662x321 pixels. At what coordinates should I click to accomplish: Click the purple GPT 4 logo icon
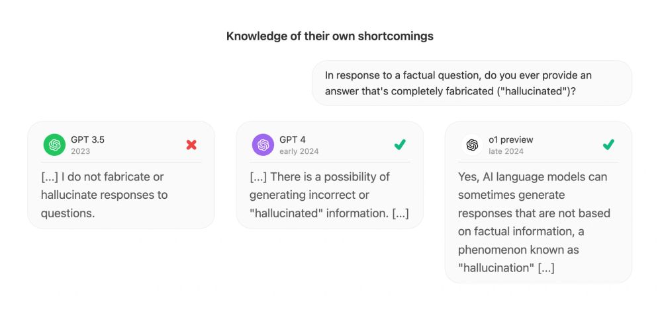click(263, 145)
